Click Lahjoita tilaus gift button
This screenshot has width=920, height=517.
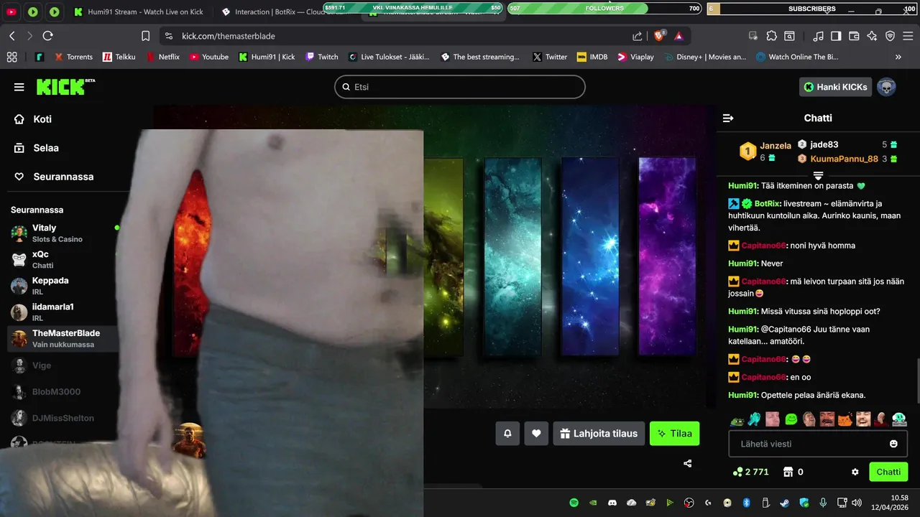point(599,433)
